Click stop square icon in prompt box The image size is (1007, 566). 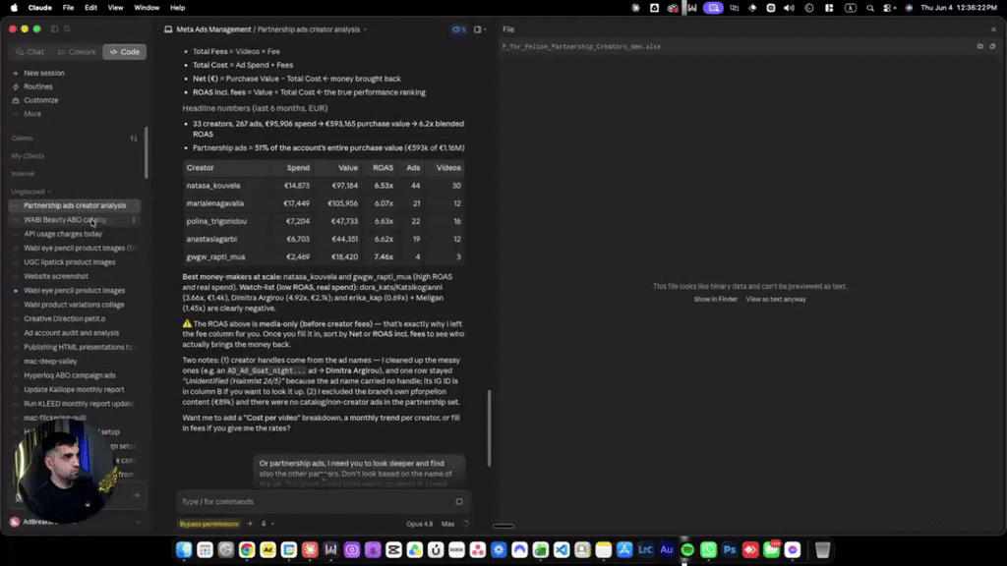click(x=459, y=502)
